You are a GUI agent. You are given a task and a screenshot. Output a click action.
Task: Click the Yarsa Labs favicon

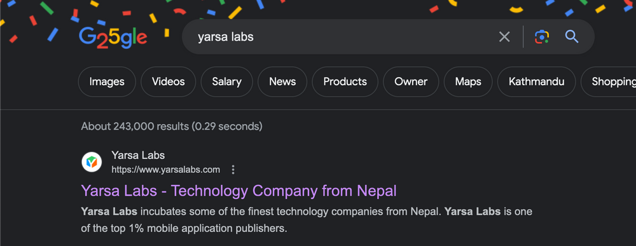tap(92, 162)
